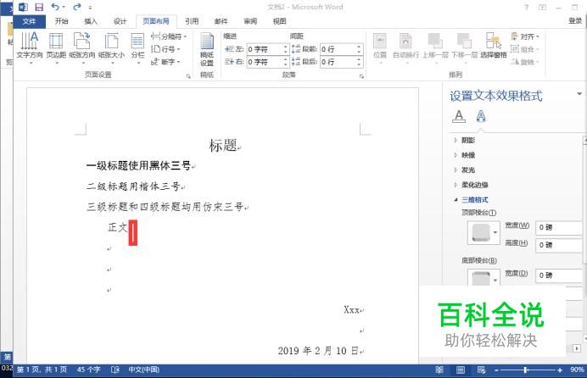Click top bevel 宽度(W) value field
The image size is (587, 378).
[x=559, y=227]
